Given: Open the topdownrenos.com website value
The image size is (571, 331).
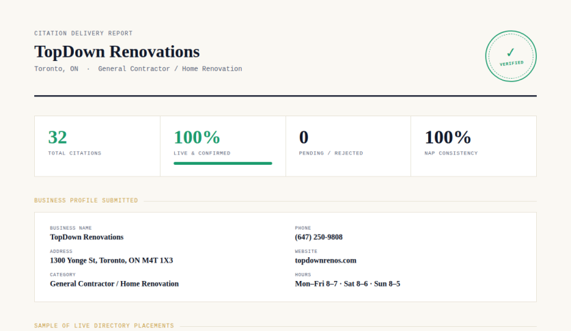Looking at the screenshot, I should 326,261.
